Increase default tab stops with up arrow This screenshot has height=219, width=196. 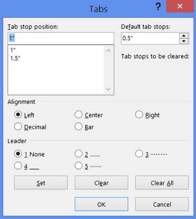tap(183, 36)
